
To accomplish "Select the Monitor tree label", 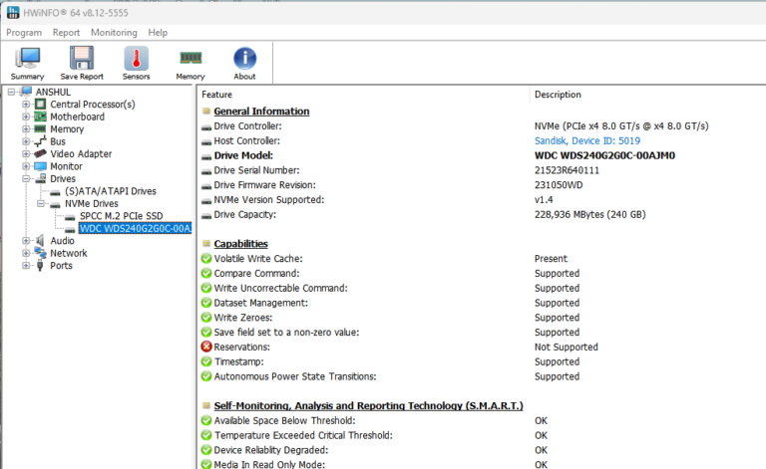I will (66, 166).
